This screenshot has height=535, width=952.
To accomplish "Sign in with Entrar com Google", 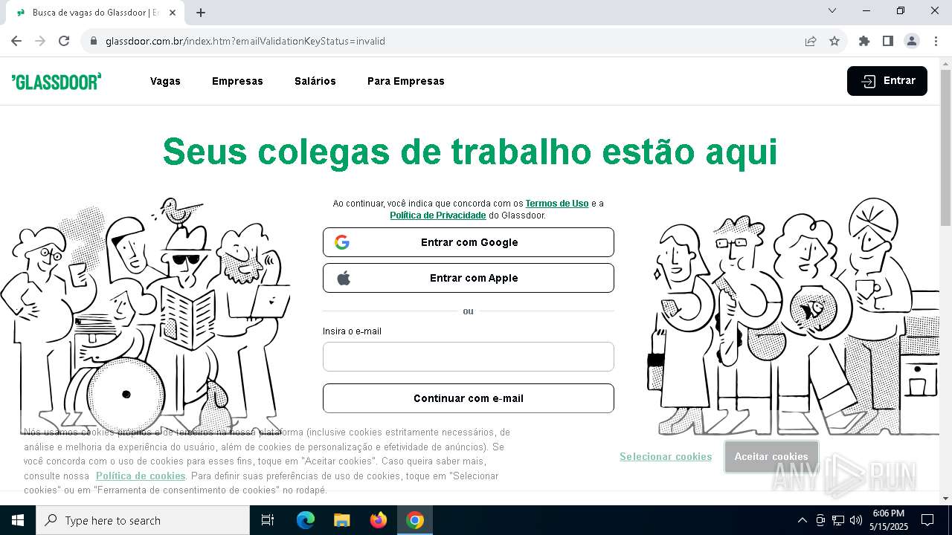I will pos(469,242).
